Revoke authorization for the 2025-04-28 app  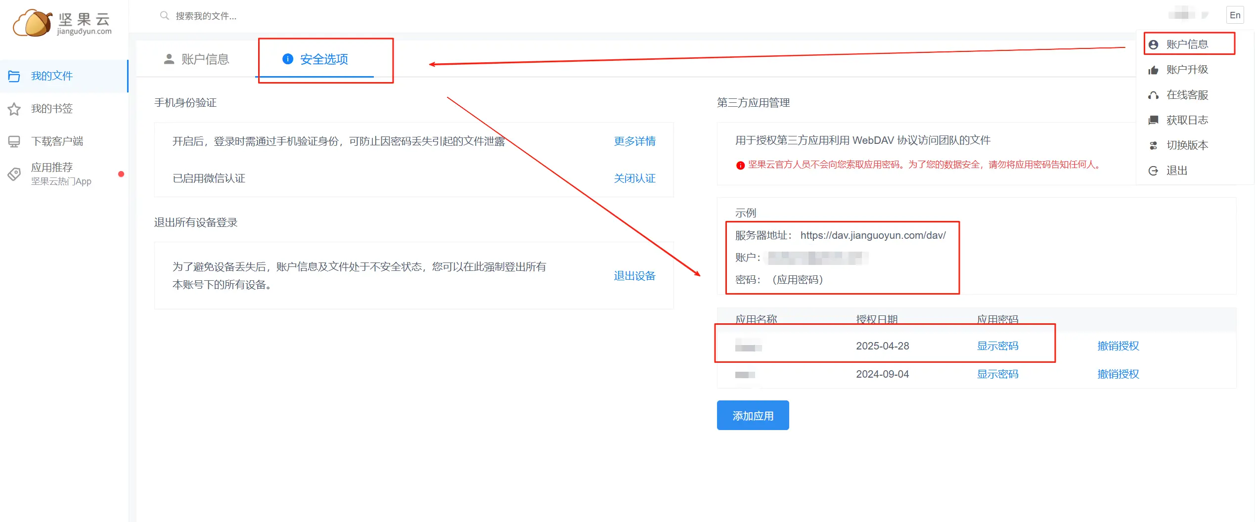tap(1118, 346)
